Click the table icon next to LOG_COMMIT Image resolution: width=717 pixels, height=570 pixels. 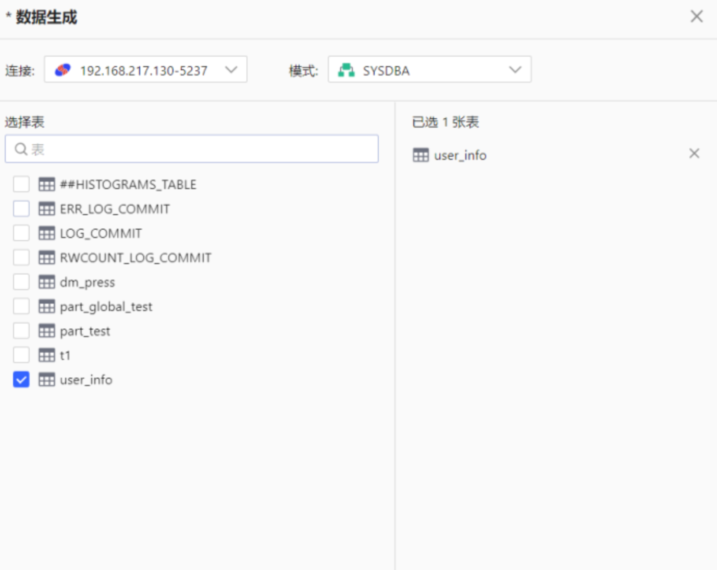[x=46, y=233]
